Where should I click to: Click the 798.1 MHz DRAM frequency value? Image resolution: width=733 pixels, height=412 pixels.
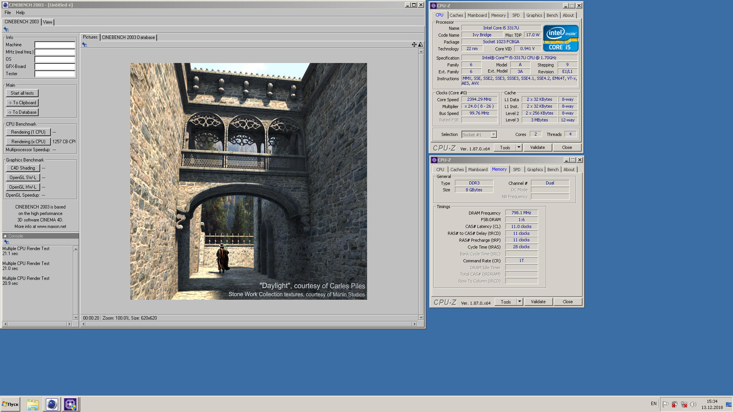pyautogui.click(x=521, y=213)
